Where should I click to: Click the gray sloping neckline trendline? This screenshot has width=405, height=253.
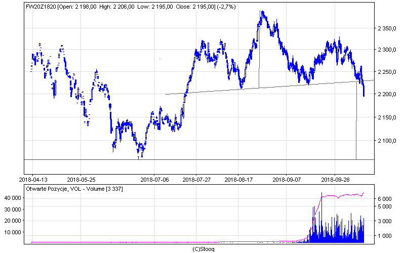pos(270,87)
